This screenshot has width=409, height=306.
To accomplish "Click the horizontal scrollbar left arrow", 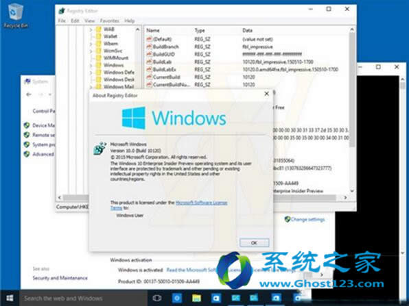I will 60,197.
